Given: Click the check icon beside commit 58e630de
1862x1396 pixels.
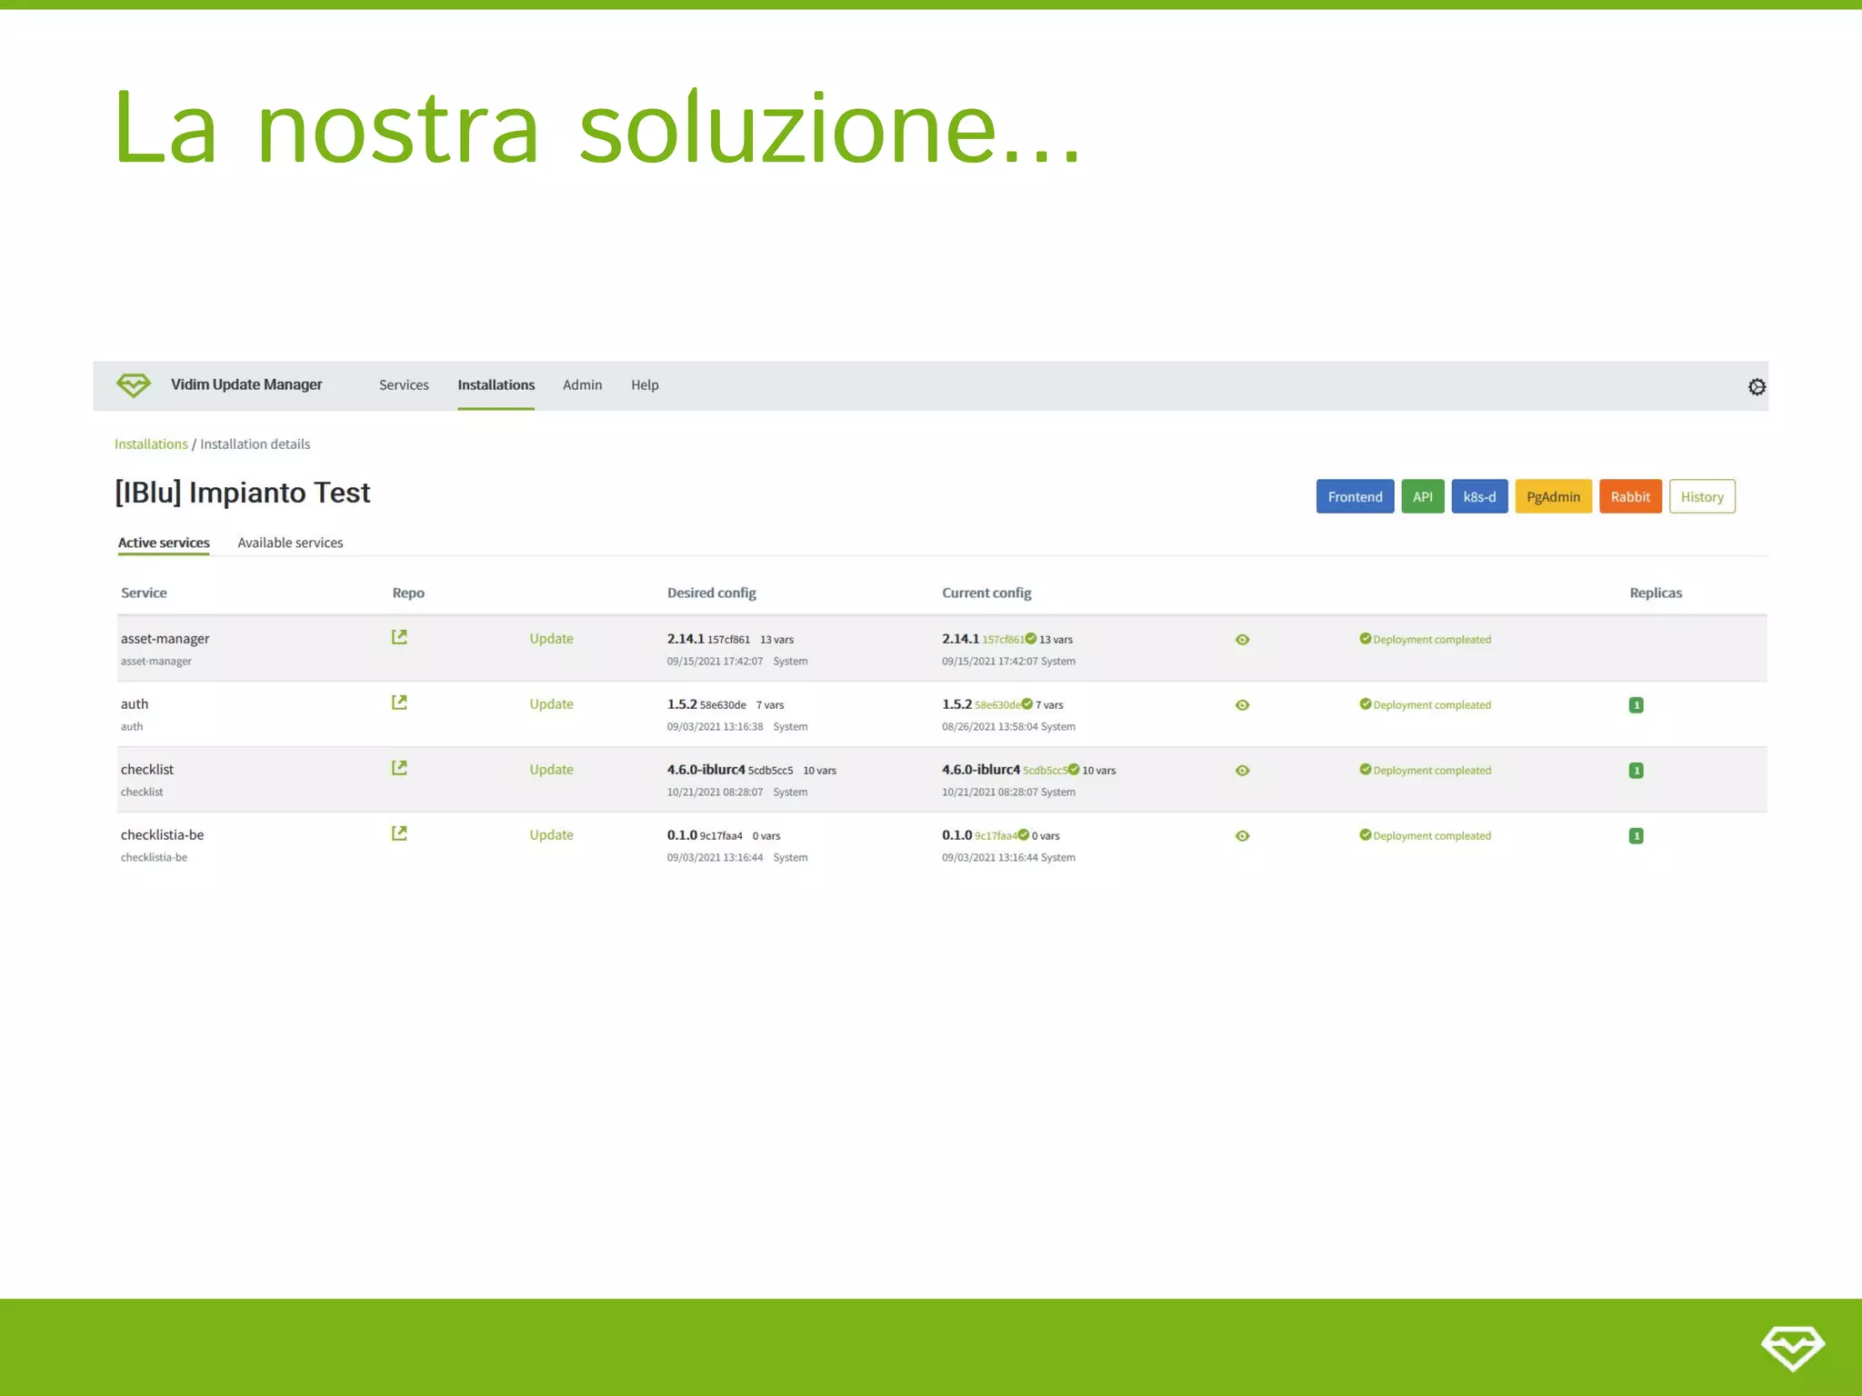Looking at the screenshot, I should coord(1027,704).
